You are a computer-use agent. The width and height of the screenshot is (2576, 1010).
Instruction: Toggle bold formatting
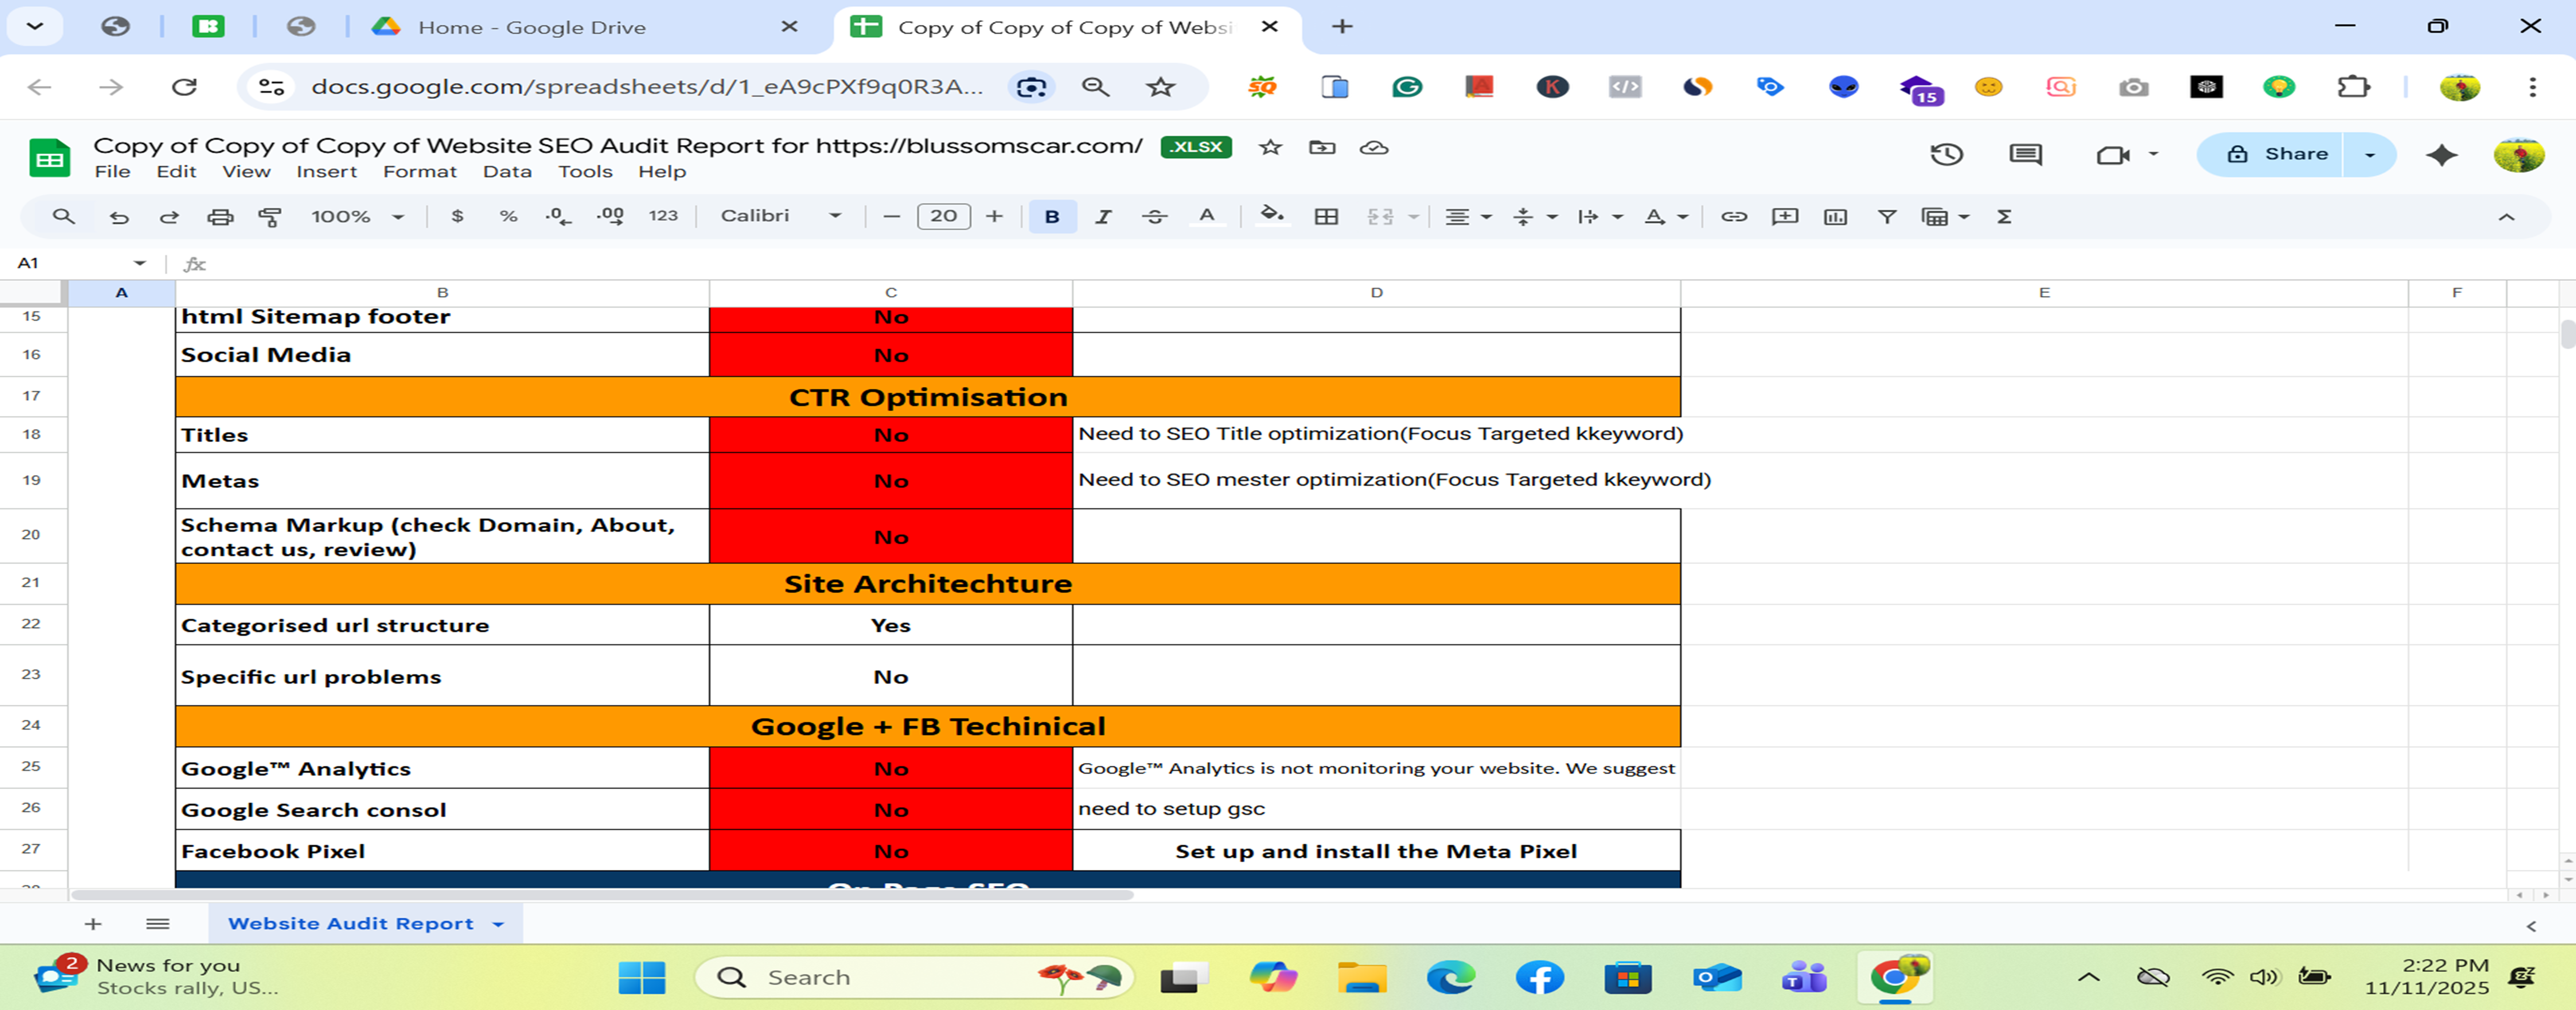click(1051, 216)
